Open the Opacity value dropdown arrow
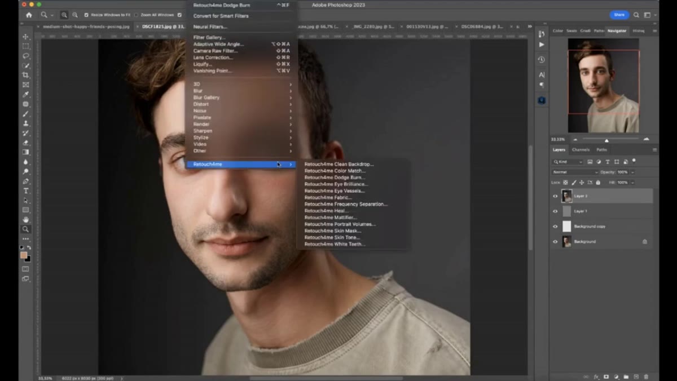 tap(632, 172)
